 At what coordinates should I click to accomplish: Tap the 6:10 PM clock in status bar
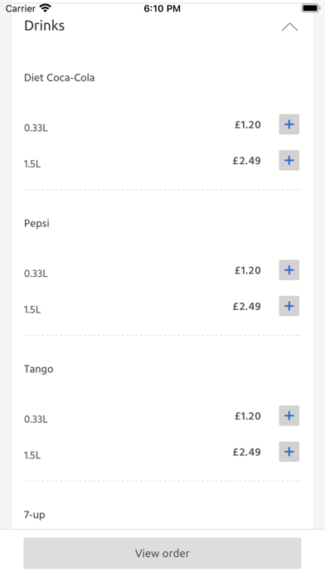[162, 8]
